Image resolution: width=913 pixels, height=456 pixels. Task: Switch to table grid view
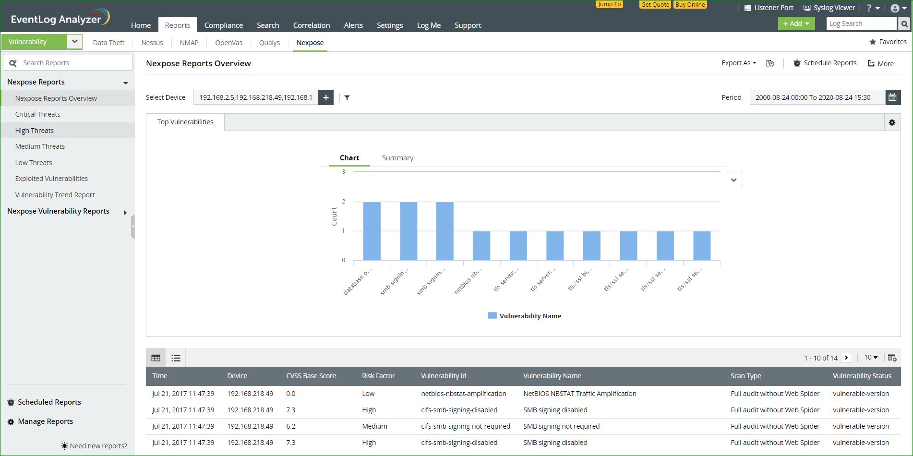tap(156, 358)
